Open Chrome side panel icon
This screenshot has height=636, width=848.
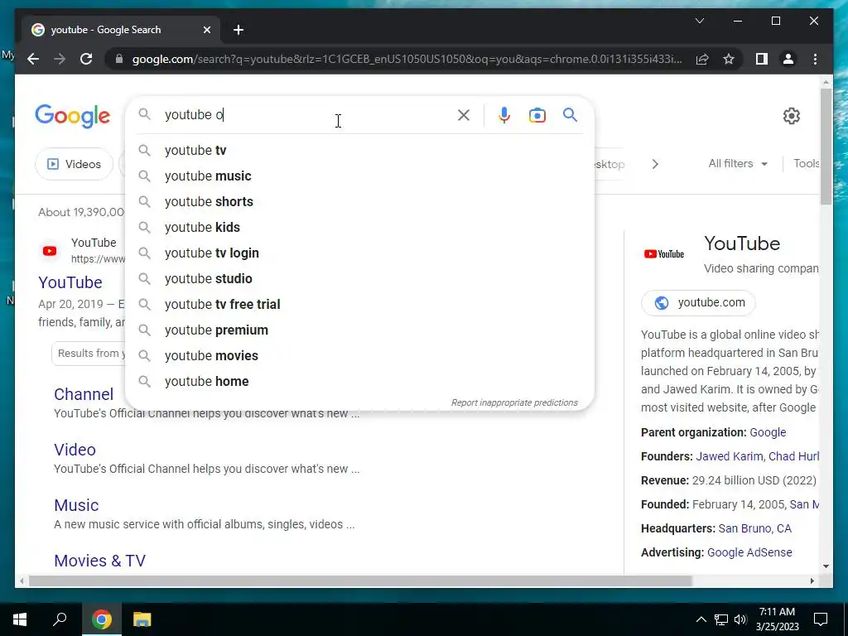[762, 59]
